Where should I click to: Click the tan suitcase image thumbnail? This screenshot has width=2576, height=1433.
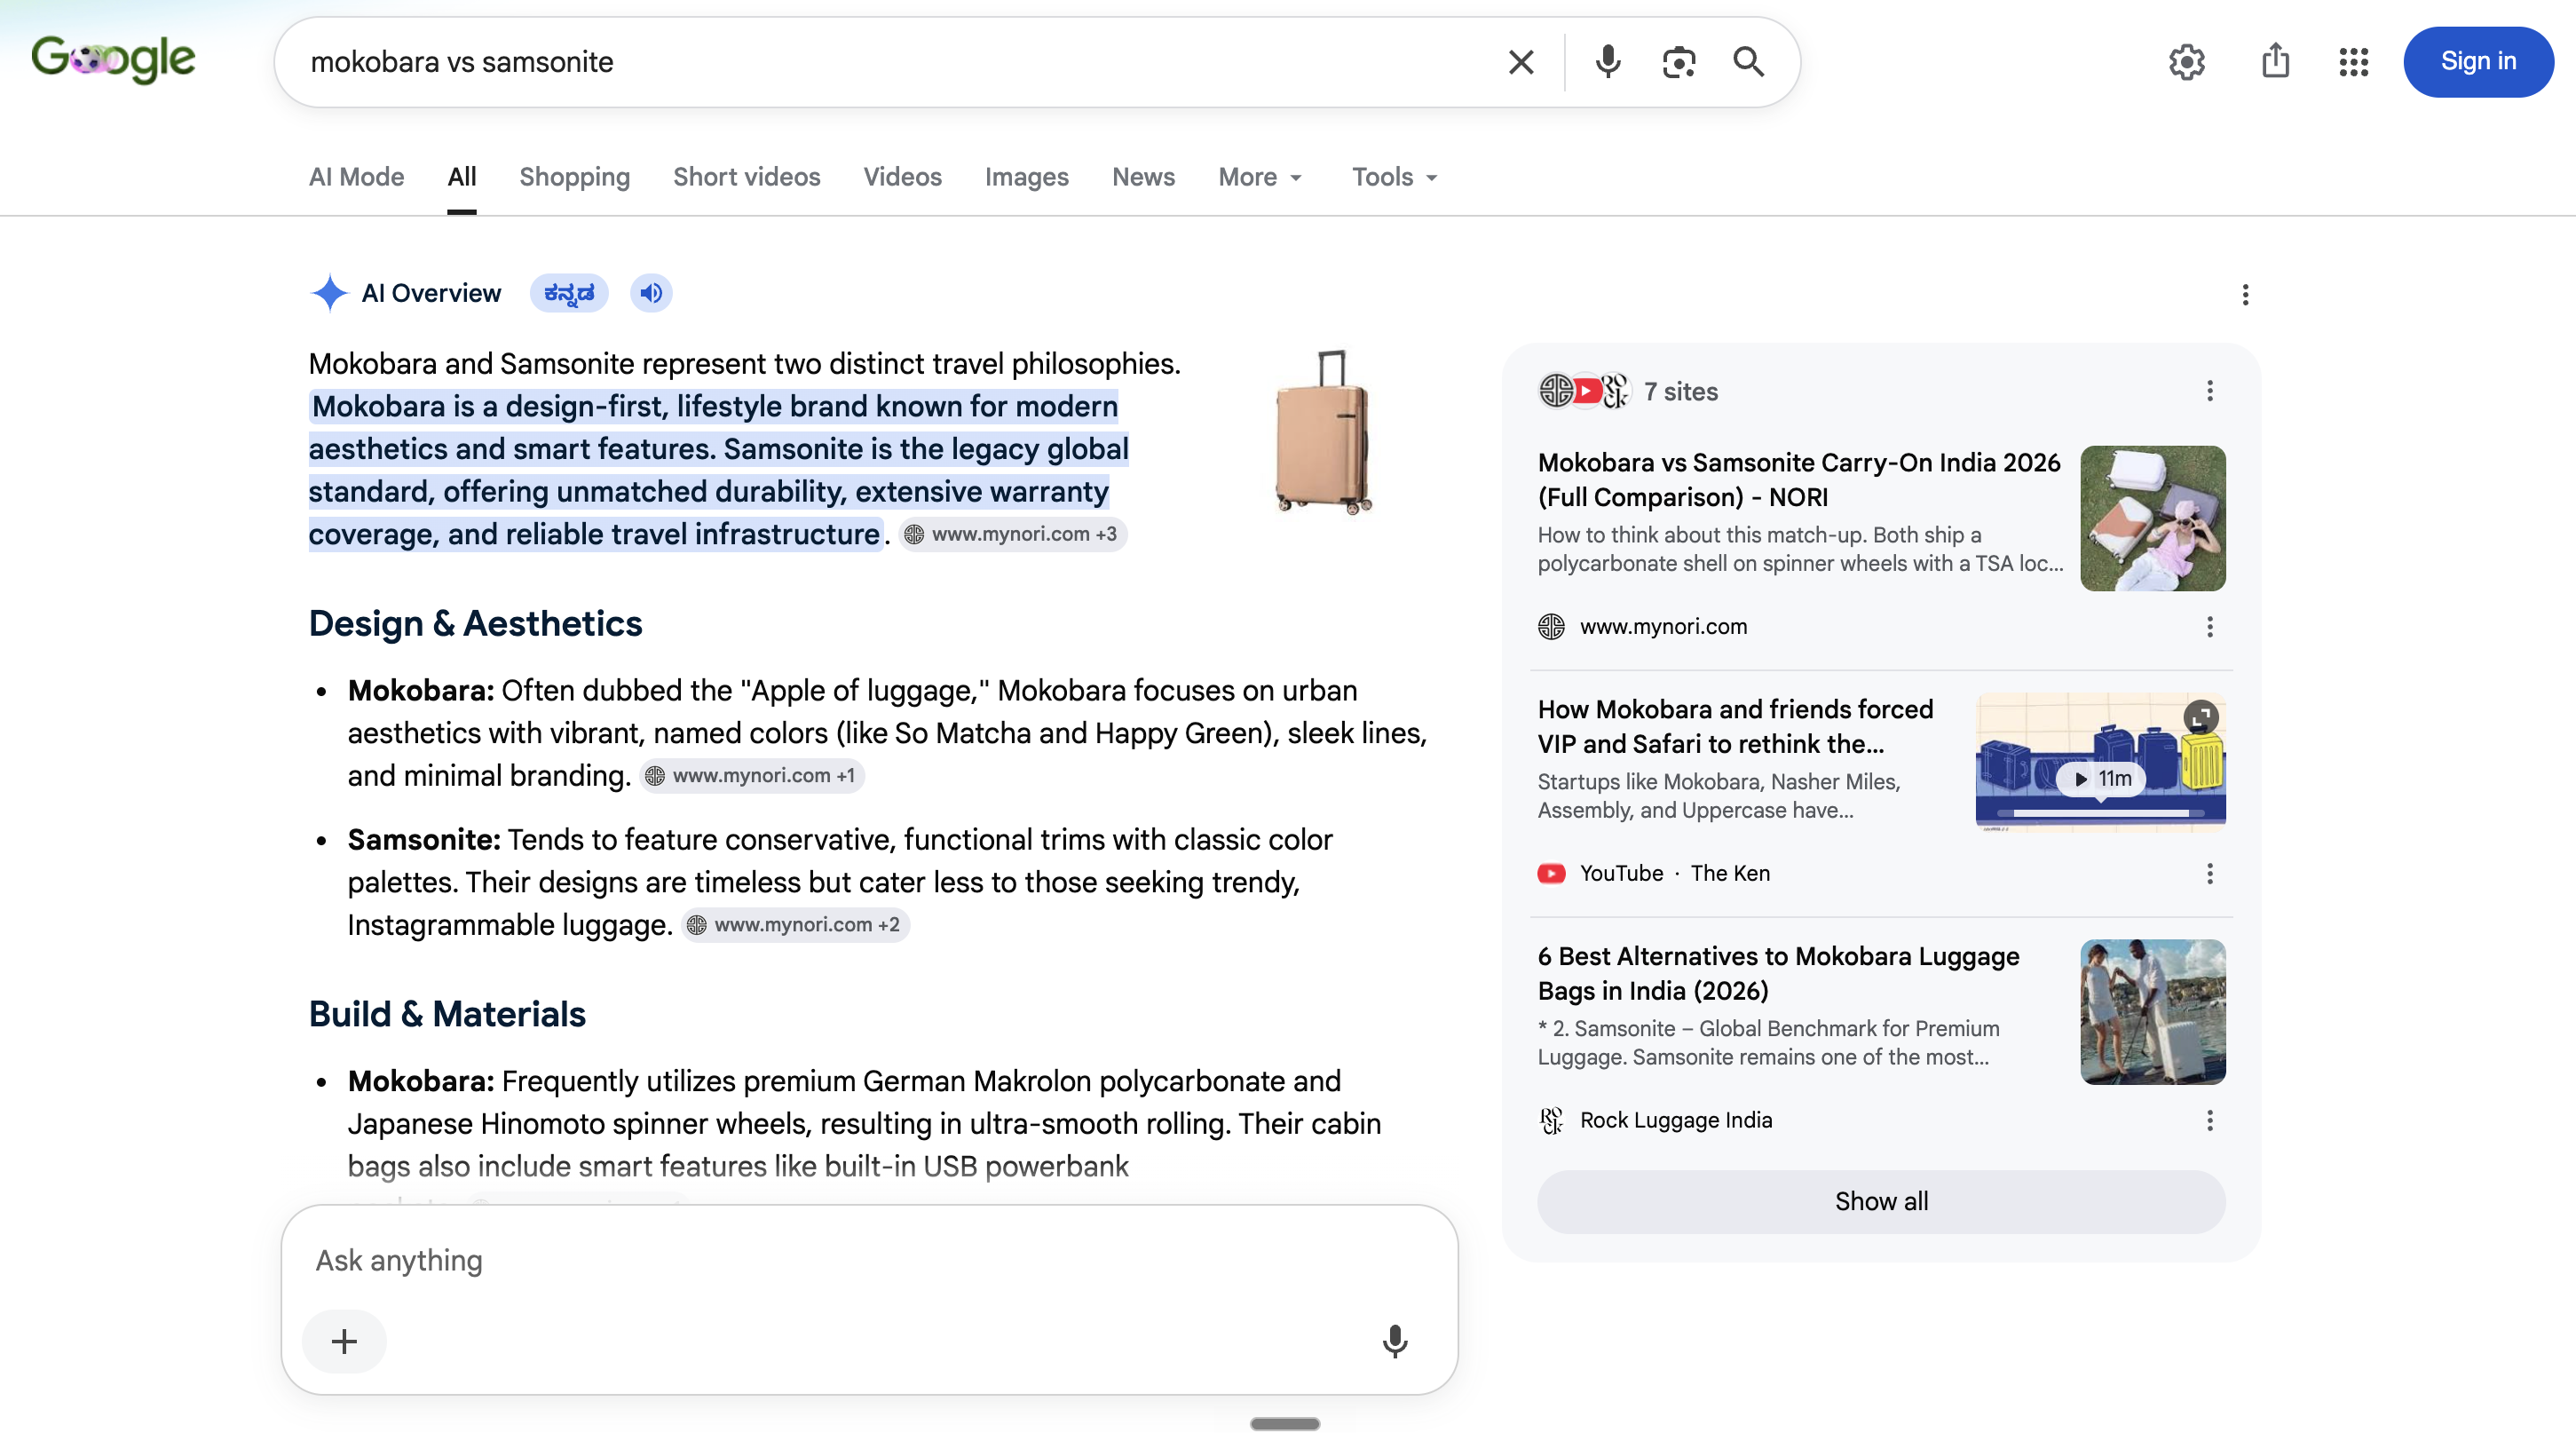1323,432
